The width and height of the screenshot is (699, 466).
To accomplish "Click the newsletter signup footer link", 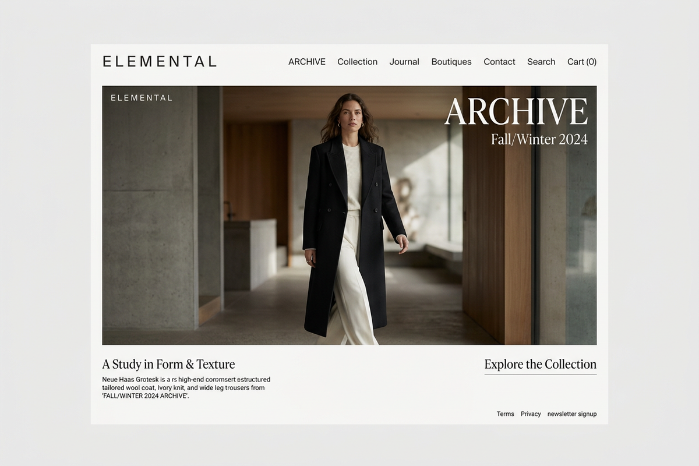I will click(571, 414).
